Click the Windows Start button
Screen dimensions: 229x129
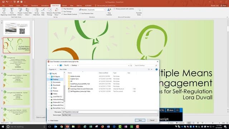(3, 126)
